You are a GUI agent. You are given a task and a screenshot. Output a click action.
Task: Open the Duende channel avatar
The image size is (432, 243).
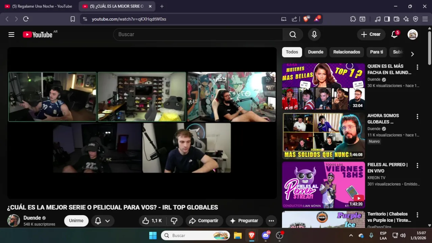click(13, 221)
